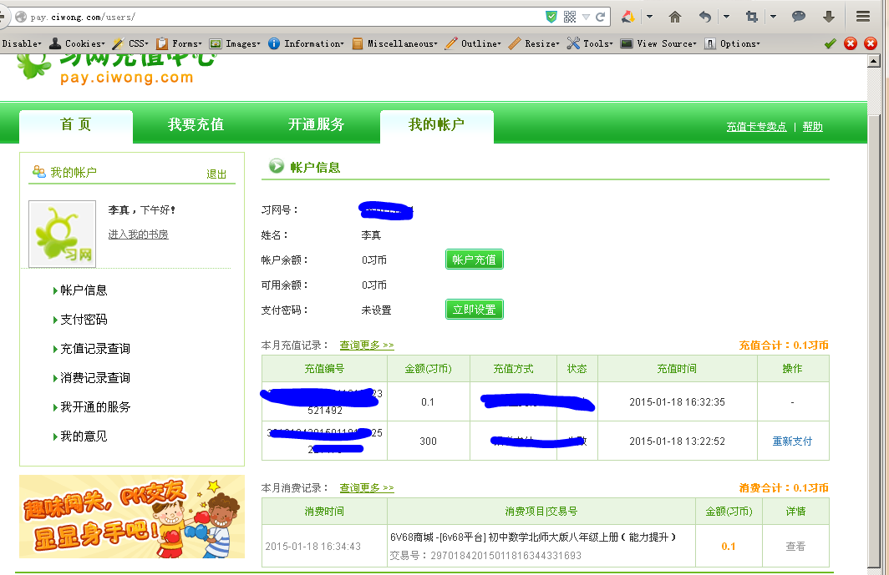This screenshot has height=575, width=889.
Task: Click the first red error X icon
Action: coord(851,43)
